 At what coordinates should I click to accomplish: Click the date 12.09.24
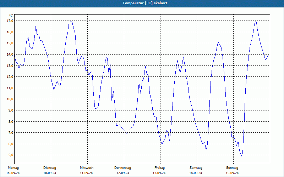point(123,173)
